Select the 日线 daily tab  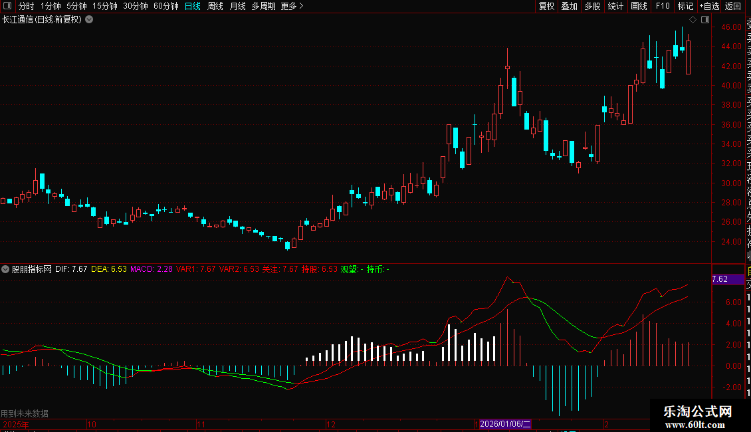[193, 6]
